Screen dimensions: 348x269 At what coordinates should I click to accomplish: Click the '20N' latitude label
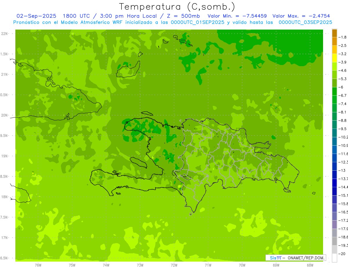point(4,115)
